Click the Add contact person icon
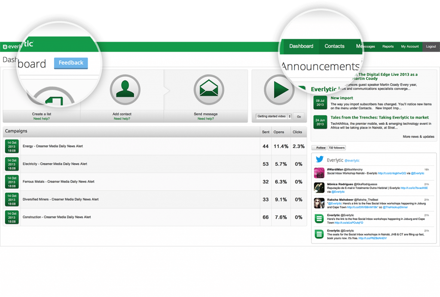The height and width of the screenshot is (297, 440). [x=125, y=90]
